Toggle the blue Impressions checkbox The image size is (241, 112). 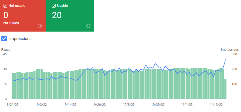click(x=4, y=39)
